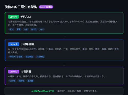Click the green text '从超级App到Agent平台'
Viewport: 128px width, 95px height.
click(43, 91)
